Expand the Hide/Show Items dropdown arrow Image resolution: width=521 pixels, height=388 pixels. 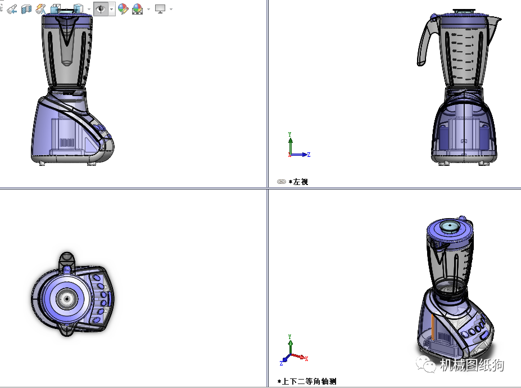[111, 9]
